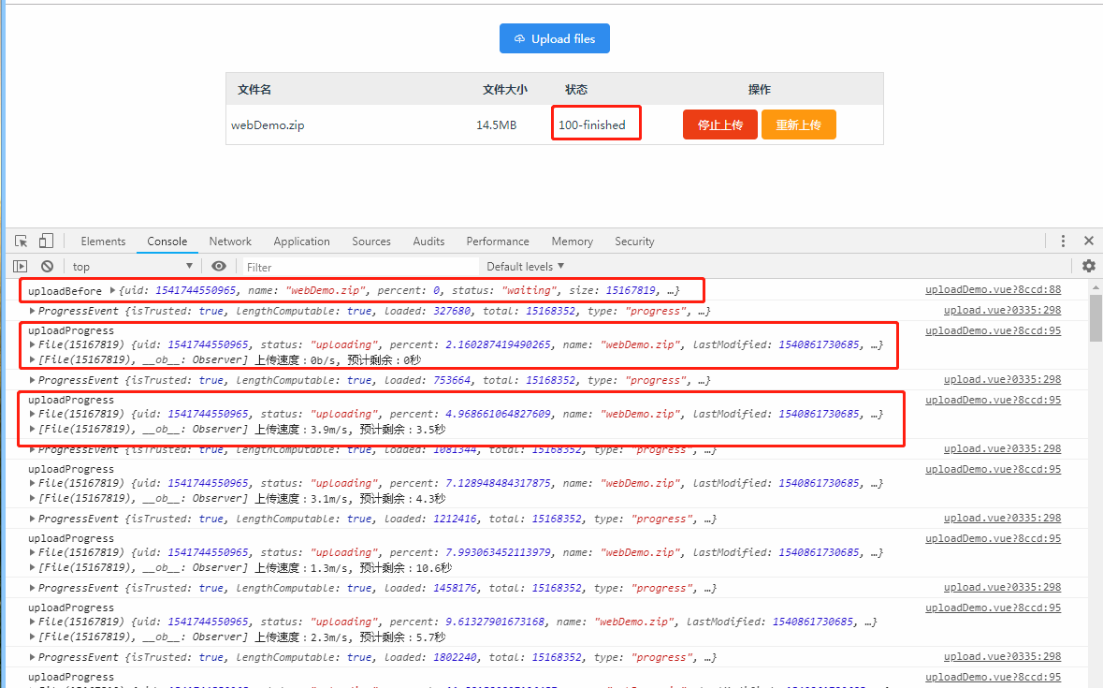Screen dimensions: 1103x688
Task: Open the top execution context dropdown
Action: (132, 267)
